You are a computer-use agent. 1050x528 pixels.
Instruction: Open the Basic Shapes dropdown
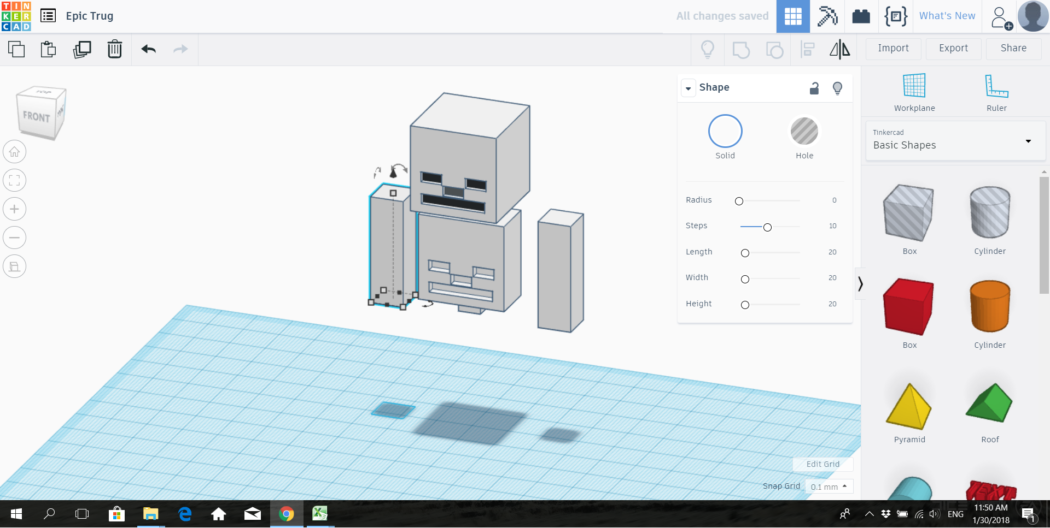click(x=955, y=141)
